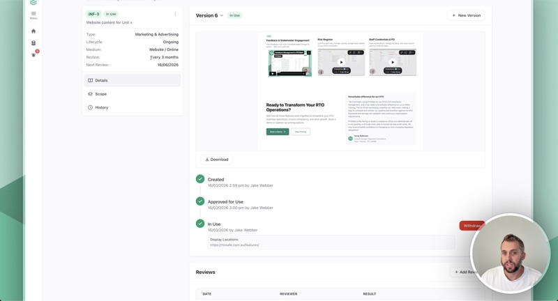
Task: Open the Display Locations URL link
Action: pyautogui.click(x=234, y=245)
